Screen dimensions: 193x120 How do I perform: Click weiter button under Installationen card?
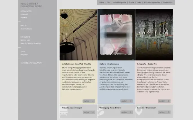[89, 101]
